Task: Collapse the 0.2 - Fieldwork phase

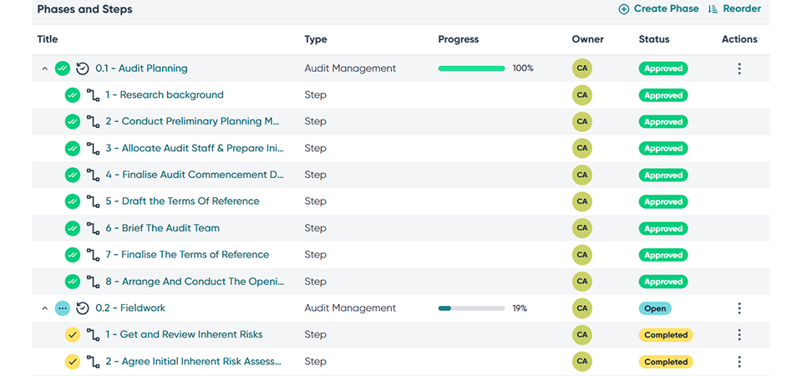Action: point(45,308)
